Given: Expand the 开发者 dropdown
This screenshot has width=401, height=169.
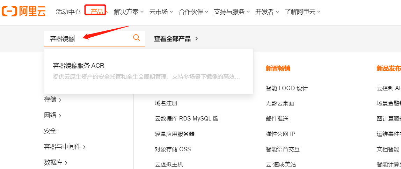Looking at the screenshot, I should (x=267, y=12).
